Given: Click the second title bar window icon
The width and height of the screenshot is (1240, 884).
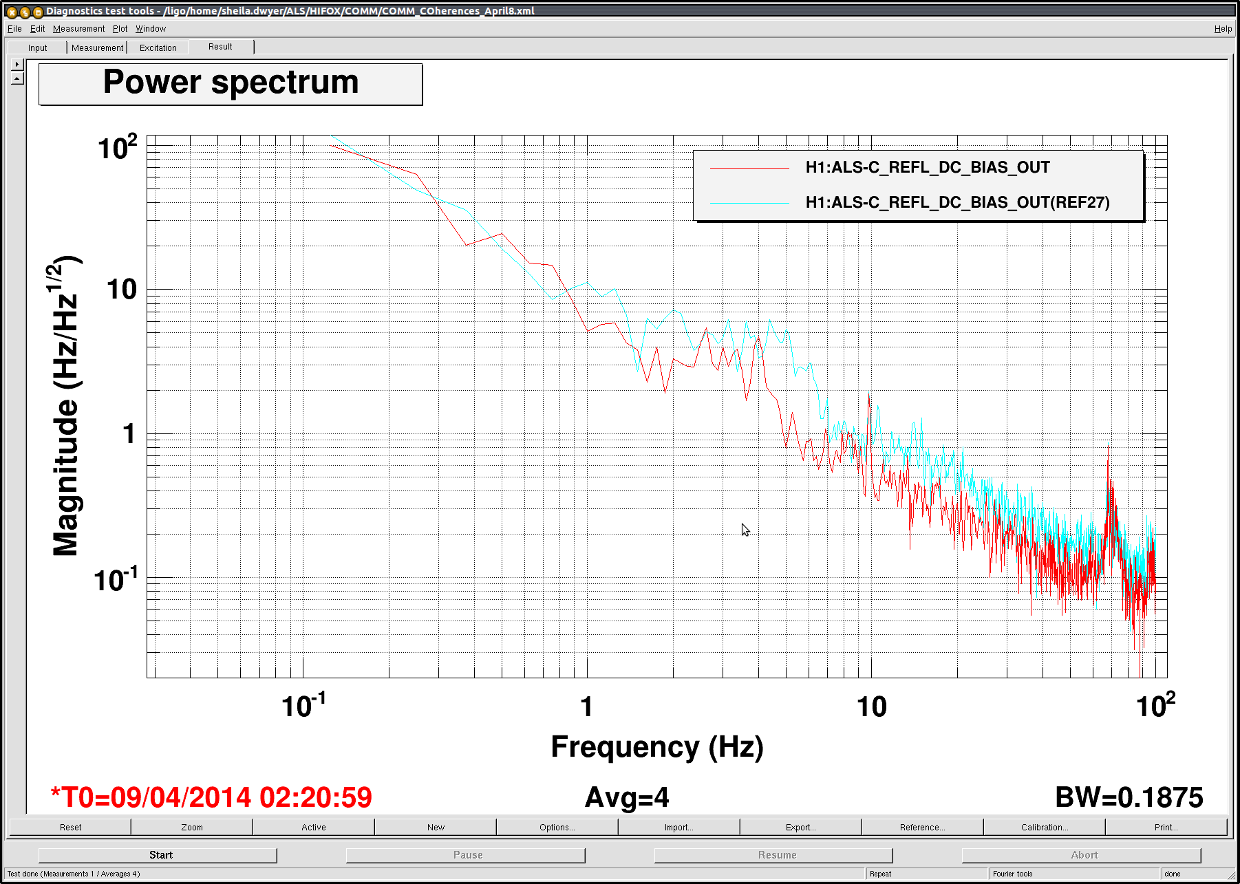Looking at the screenshot, I should [25, 12].
